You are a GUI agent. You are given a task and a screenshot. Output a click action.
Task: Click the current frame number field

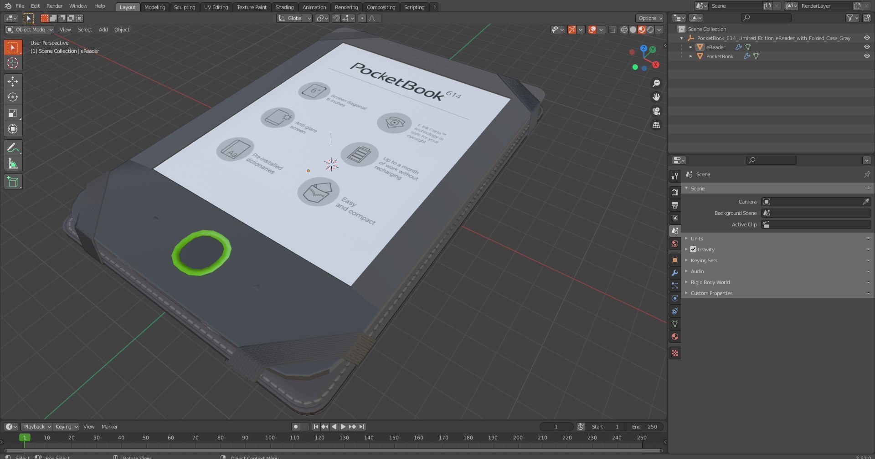[x=556, y=427]
